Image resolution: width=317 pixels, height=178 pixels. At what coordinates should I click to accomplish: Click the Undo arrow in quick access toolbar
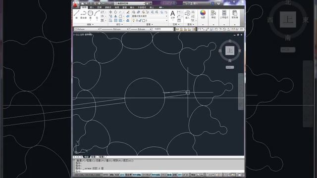click(x=104, y=3)
